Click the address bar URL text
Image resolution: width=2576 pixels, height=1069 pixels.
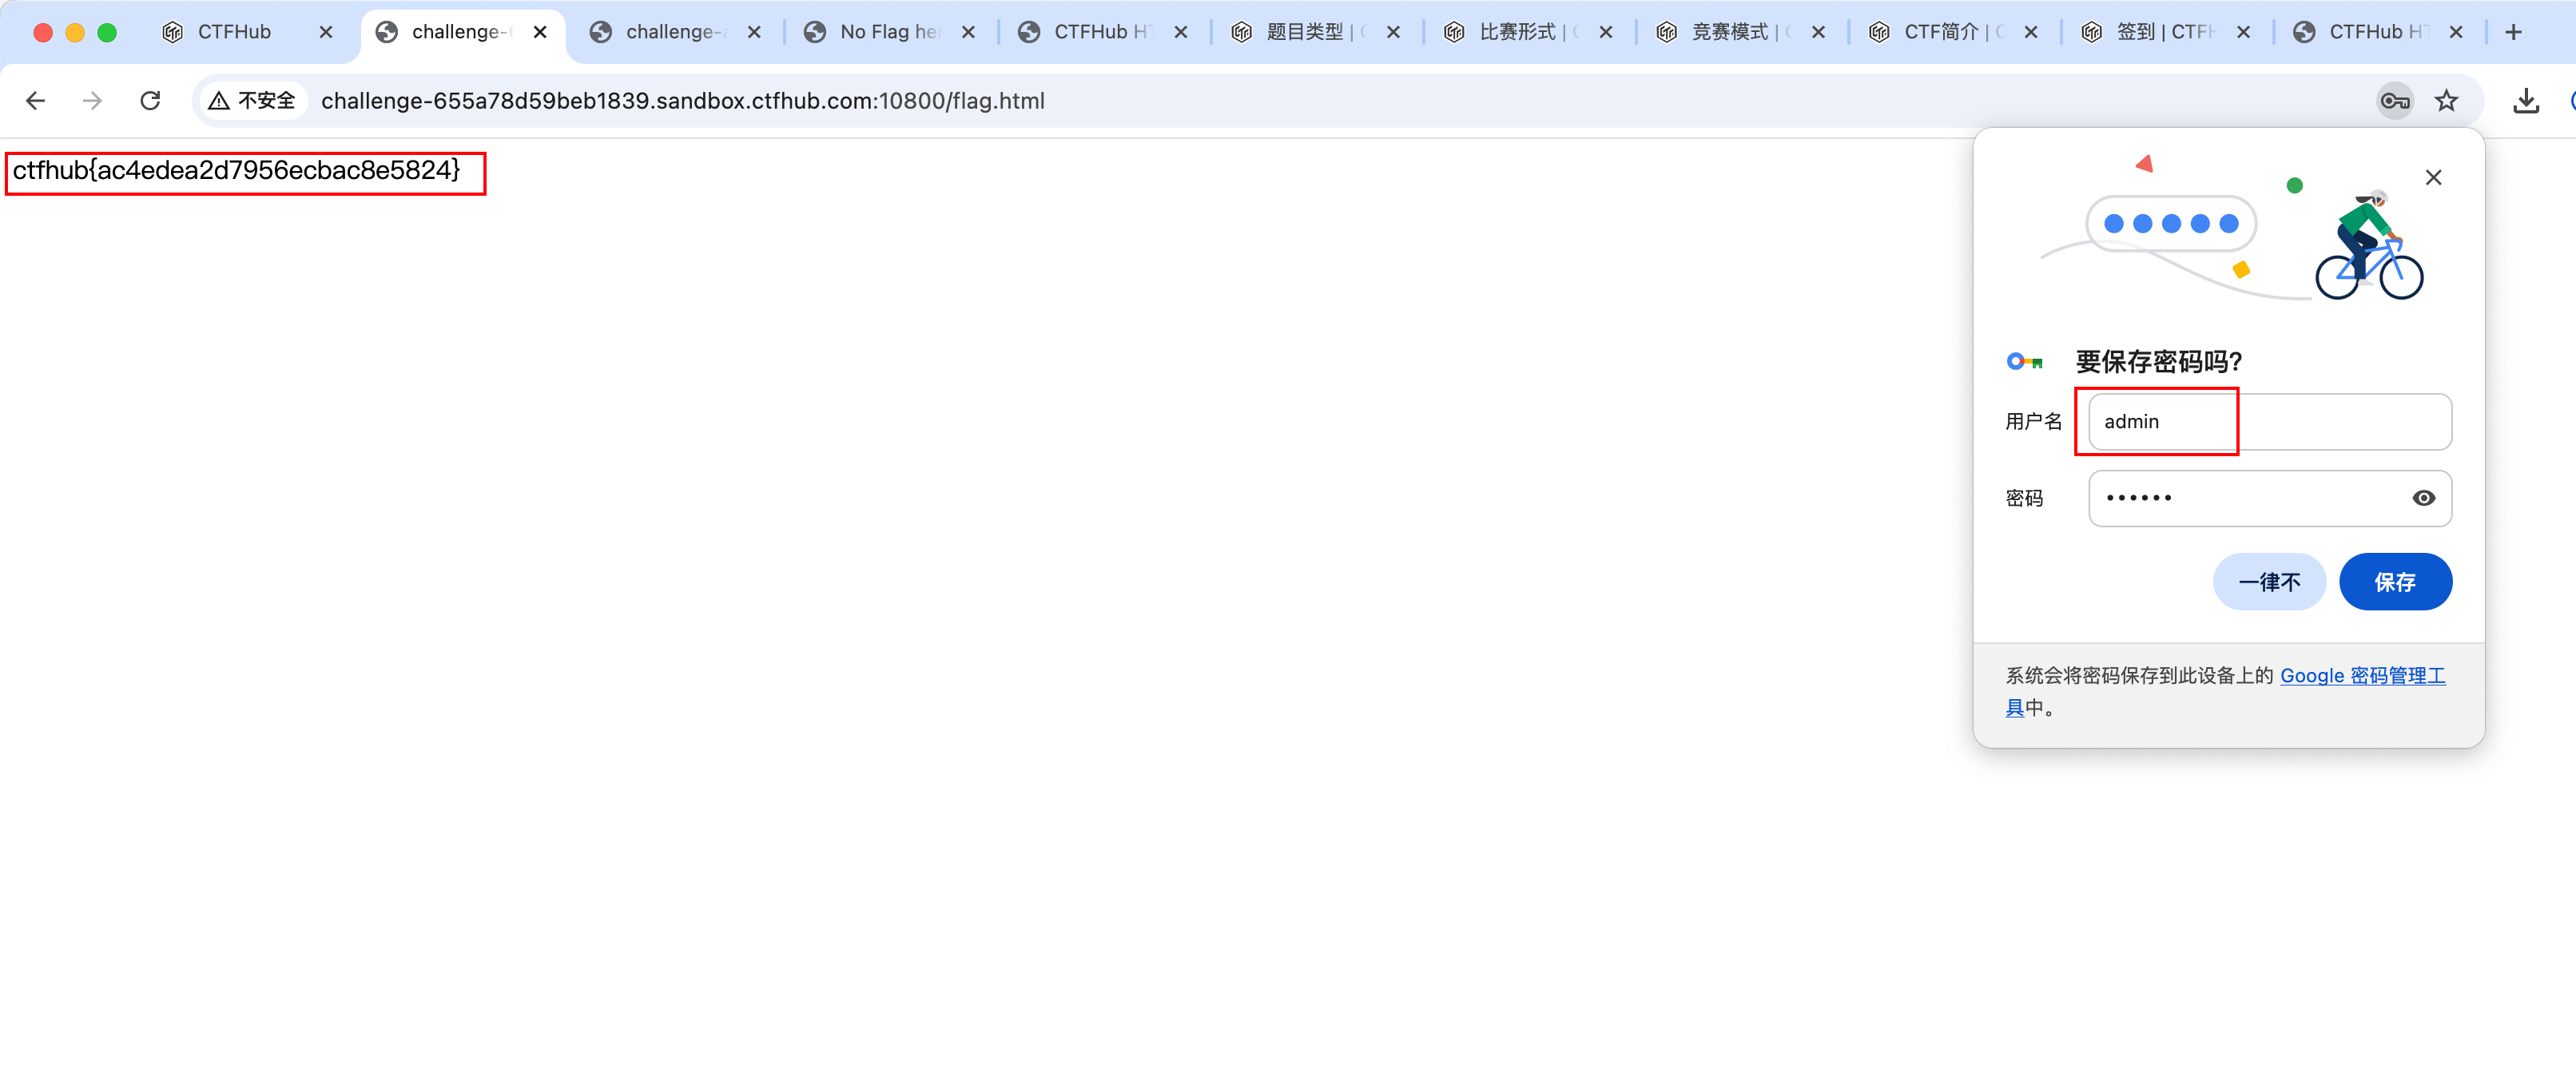682,101
